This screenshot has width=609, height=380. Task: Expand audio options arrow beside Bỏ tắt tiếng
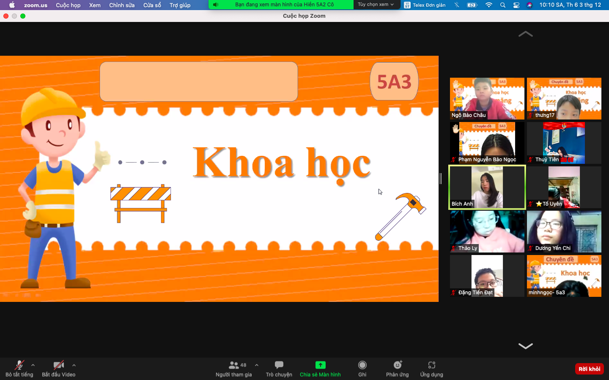(x=33, y=365)
